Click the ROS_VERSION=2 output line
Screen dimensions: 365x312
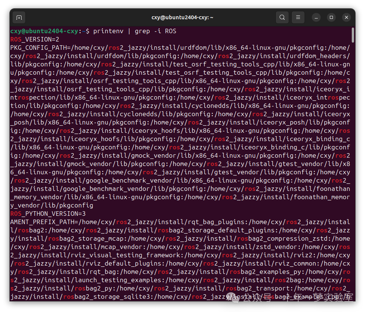click(x=35, y=40)
